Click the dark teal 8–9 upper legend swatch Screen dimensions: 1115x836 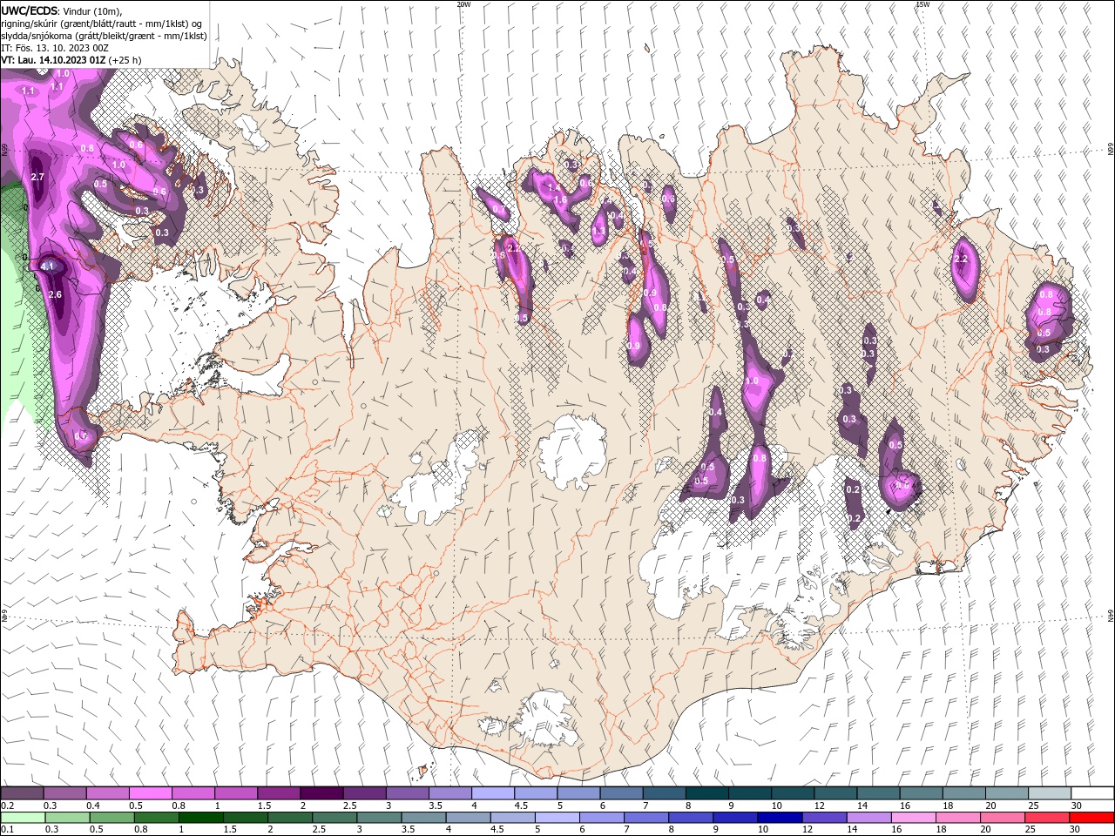point(706,793)
